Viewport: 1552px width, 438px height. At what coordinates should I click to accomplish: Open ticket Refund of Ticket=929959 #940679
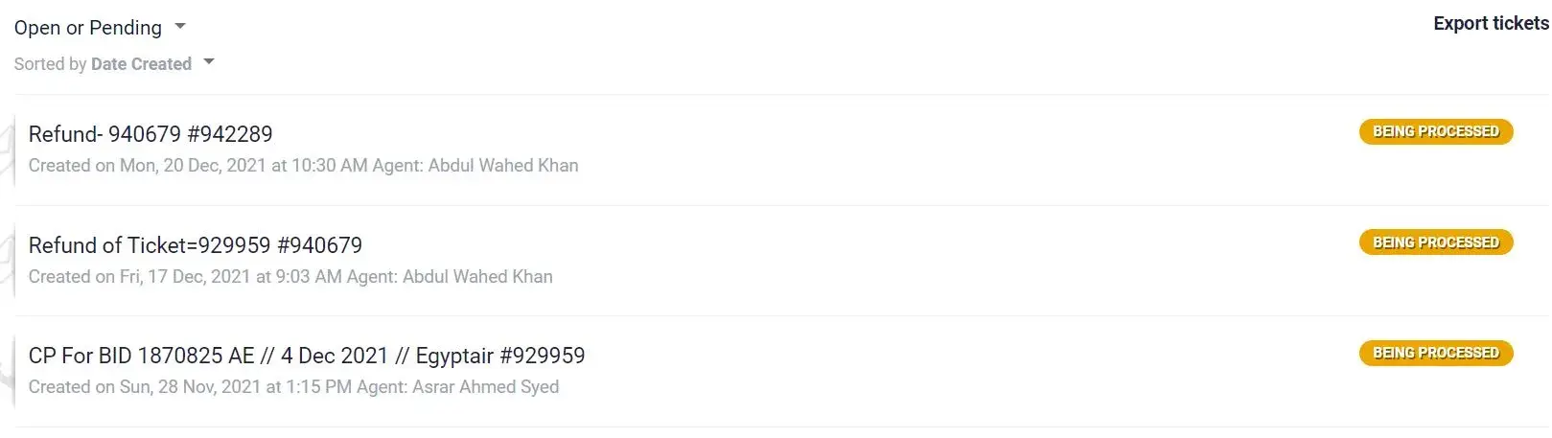pos(196,245)
